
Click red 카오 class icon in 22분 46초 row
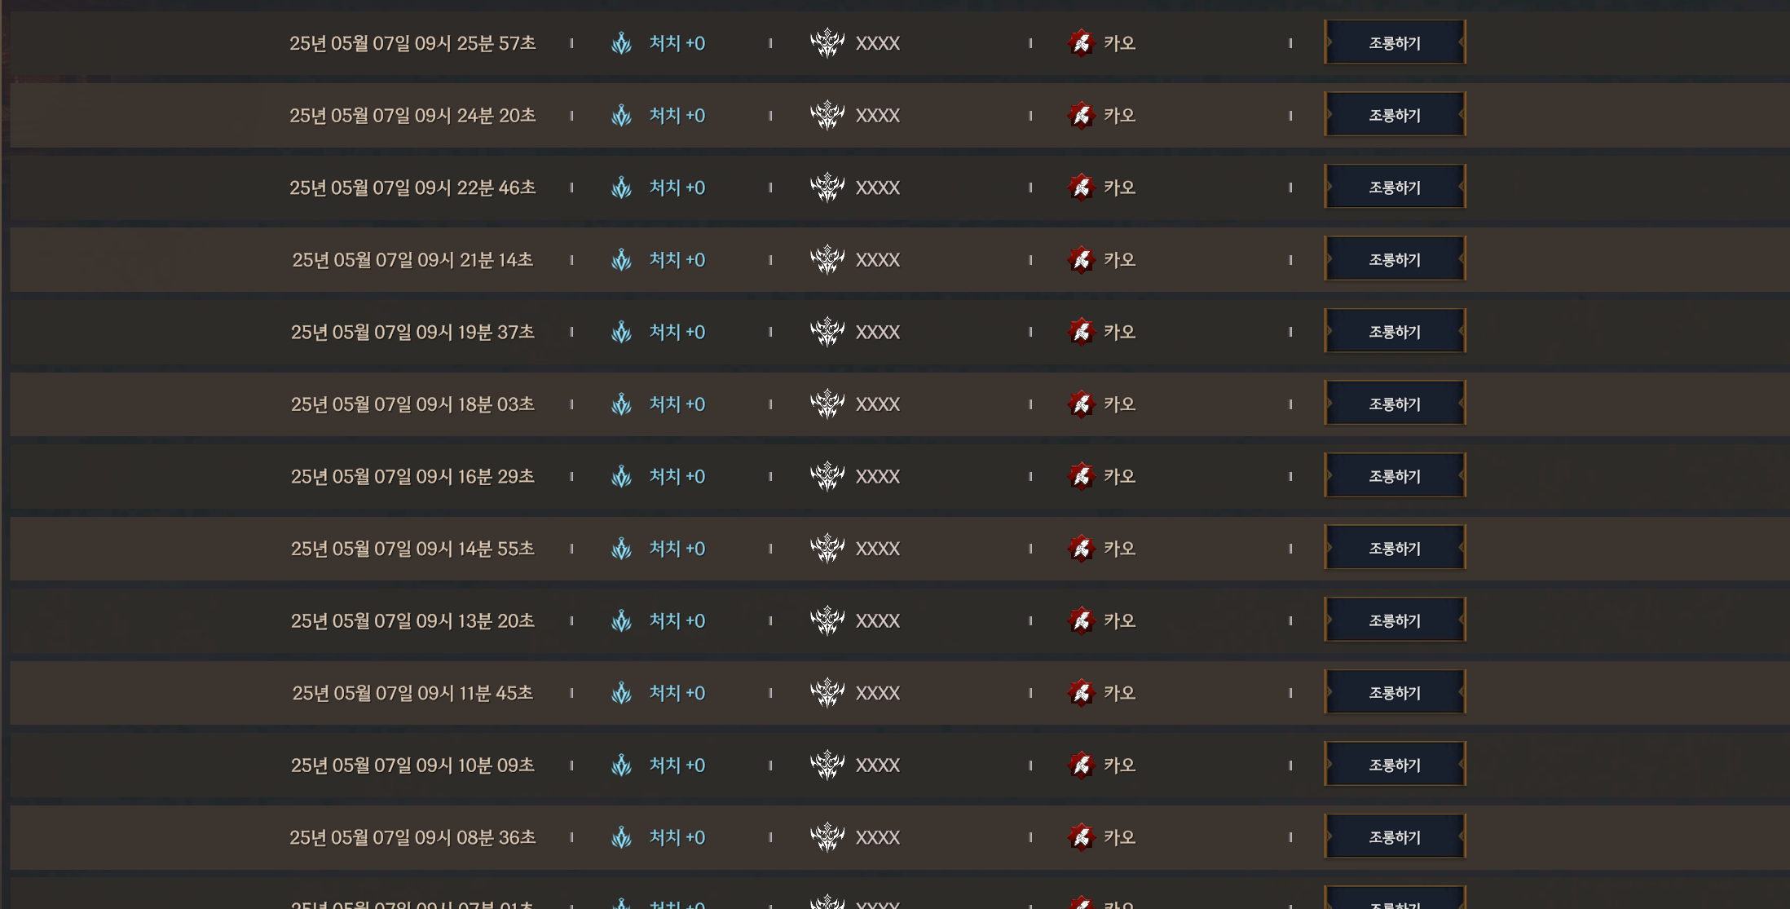tap(1081, 188)
